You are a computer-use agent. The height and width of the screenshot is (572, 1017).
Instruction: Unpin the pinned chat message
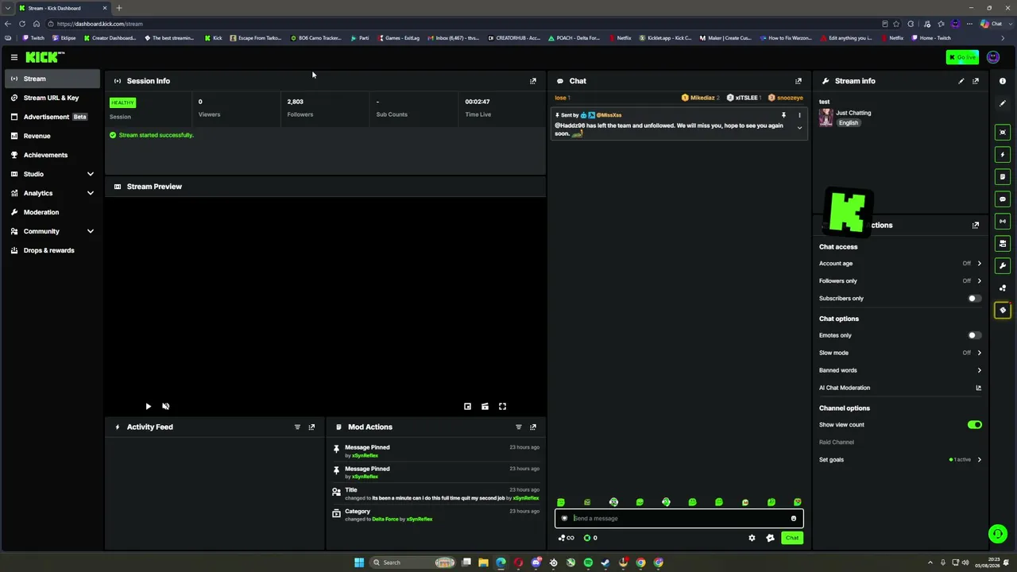(783, 115)
